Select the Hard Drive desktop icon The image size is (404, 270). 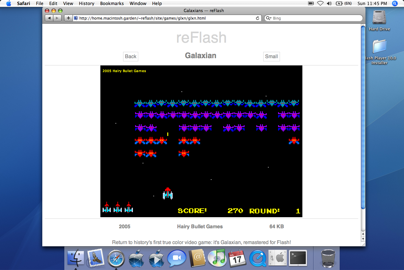(x=379, y=21)
